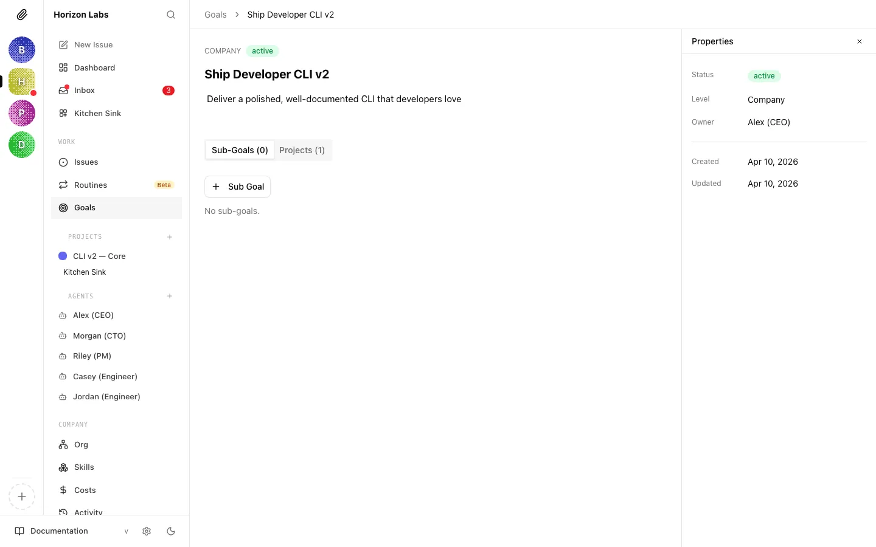Open the Inbox

tap(116, 91)
